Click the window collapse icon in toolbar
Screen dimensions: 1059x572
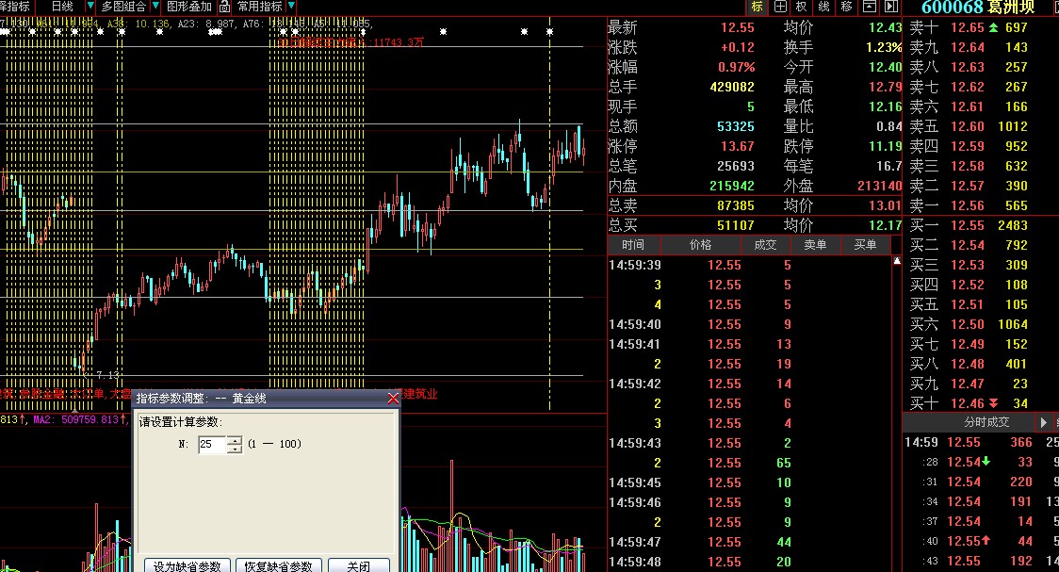pyautogui.click(x=870, y=7)
